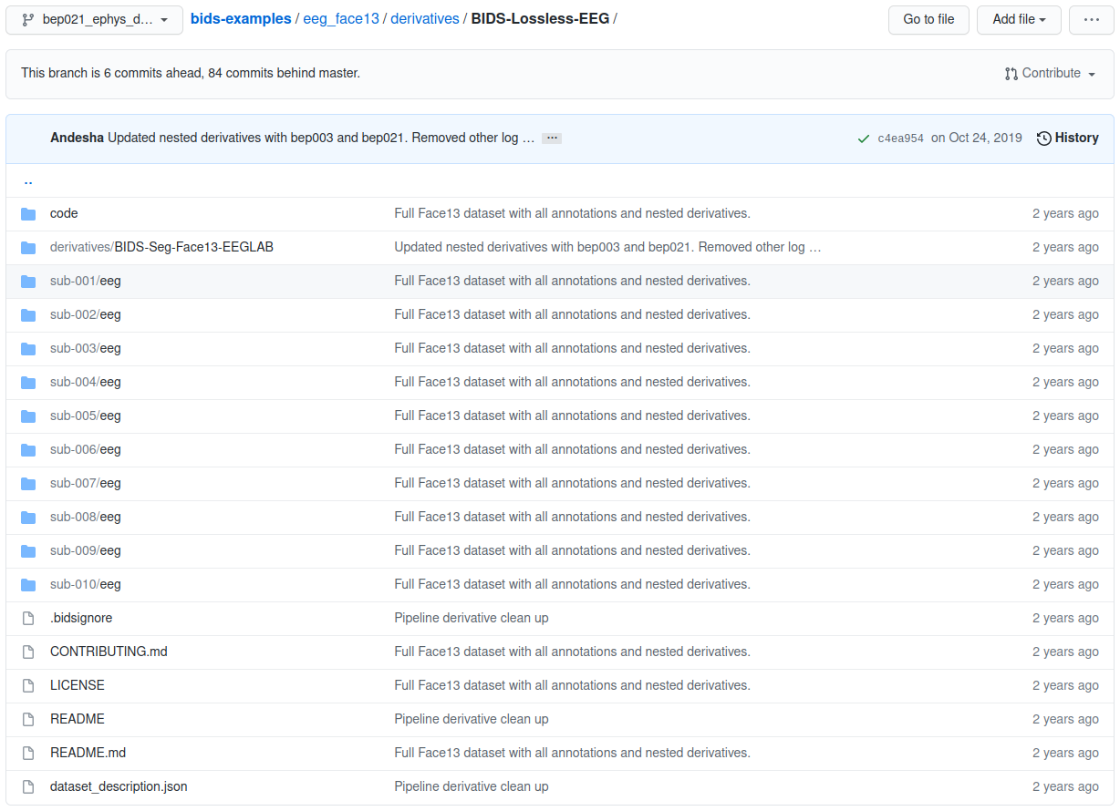
Task: Navigate to bids-examples in breadcrumb
Action: coord(241,19)
